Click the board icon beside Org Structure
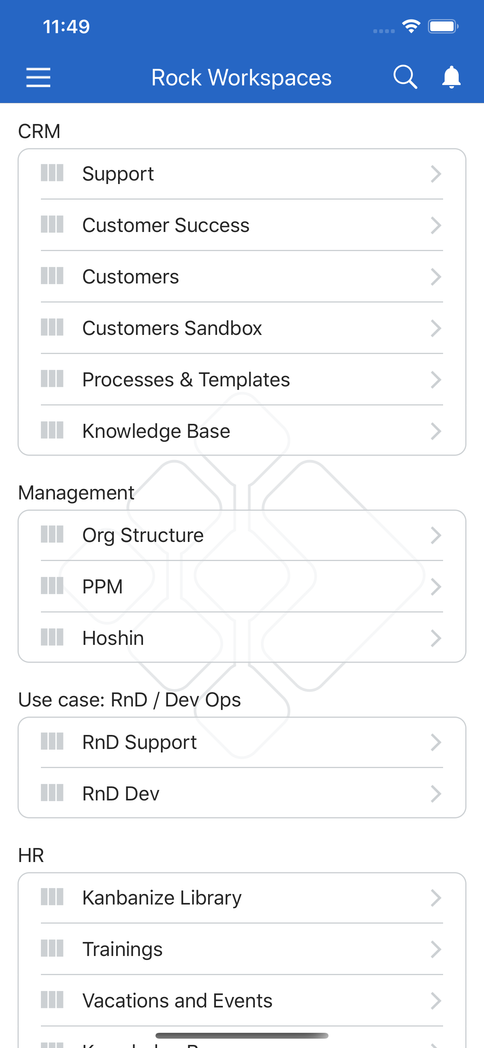Image resolution: width=484 pixels, height=1048 pixels. click(53, 535)
